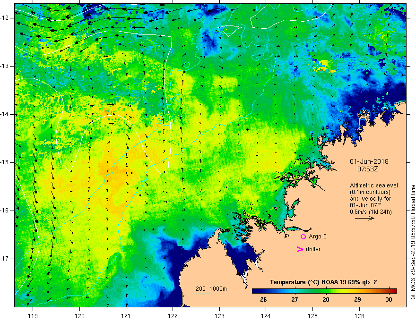
Task: Click the -17 latitude axis label
Action: (x=5, y=259)
